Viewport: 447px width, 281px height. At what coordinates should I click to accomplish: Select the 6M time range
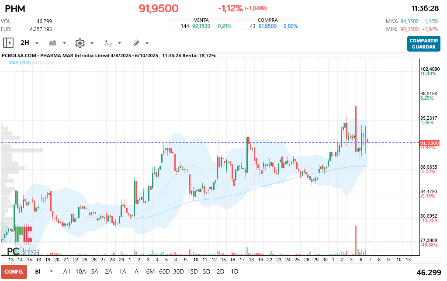pyautogui.click(x=150, y=271)
